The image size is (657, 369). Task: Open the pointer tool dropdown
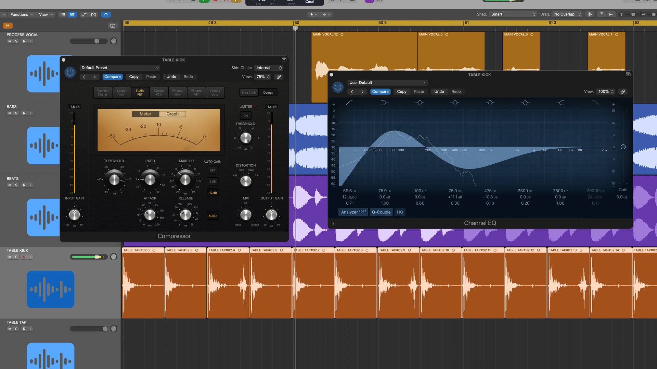(313, 15)
